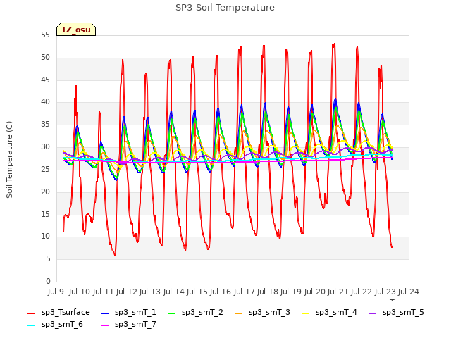The height and width of the screenshot is (338, 451).
Task: Click the Jul 20 x-axis tick label
Action: click(x=315, y=292)
